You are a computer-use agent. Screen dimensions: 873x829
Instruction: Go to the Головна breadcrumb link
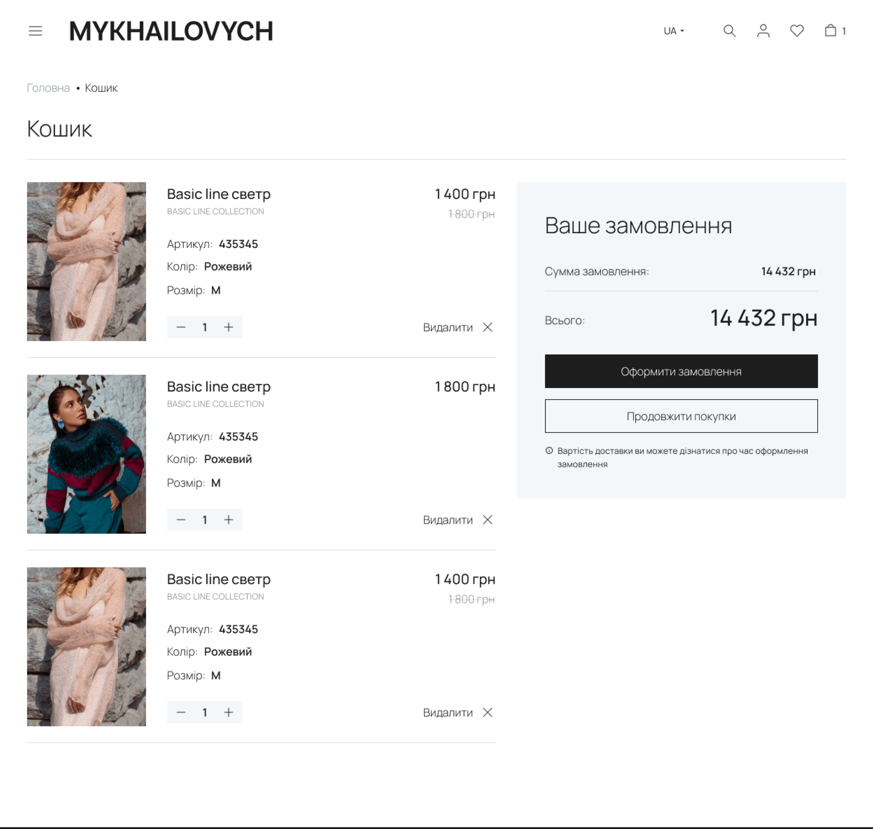point(49,88)
